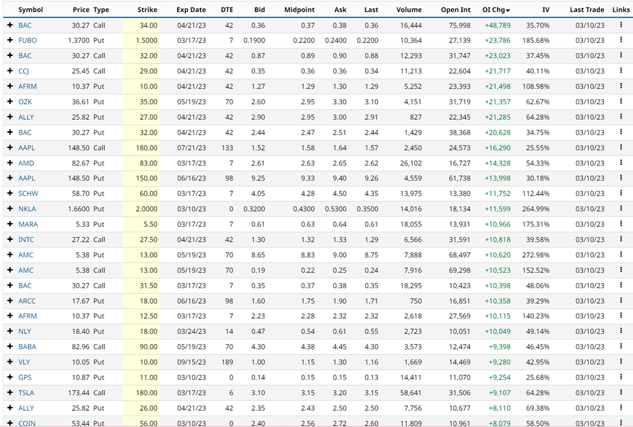Image resolution: width=633 pixels, height=427 pixels.
Task: Expand the VLY row using plus sign
Action: tap(10, 362)
